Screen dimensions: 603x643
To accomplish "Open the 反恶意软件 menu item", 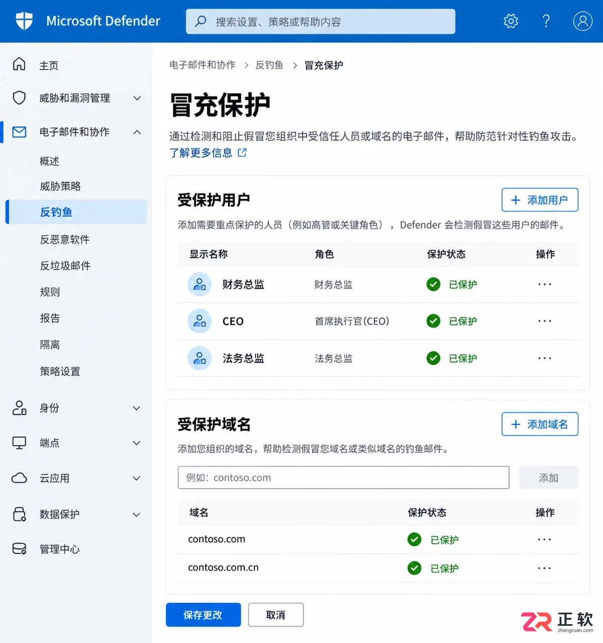I will (65, 239).
